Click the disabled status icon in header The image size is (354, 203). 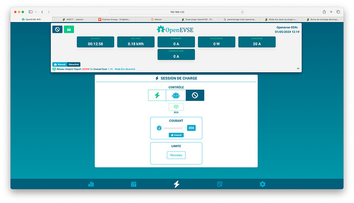coord(57,29)
